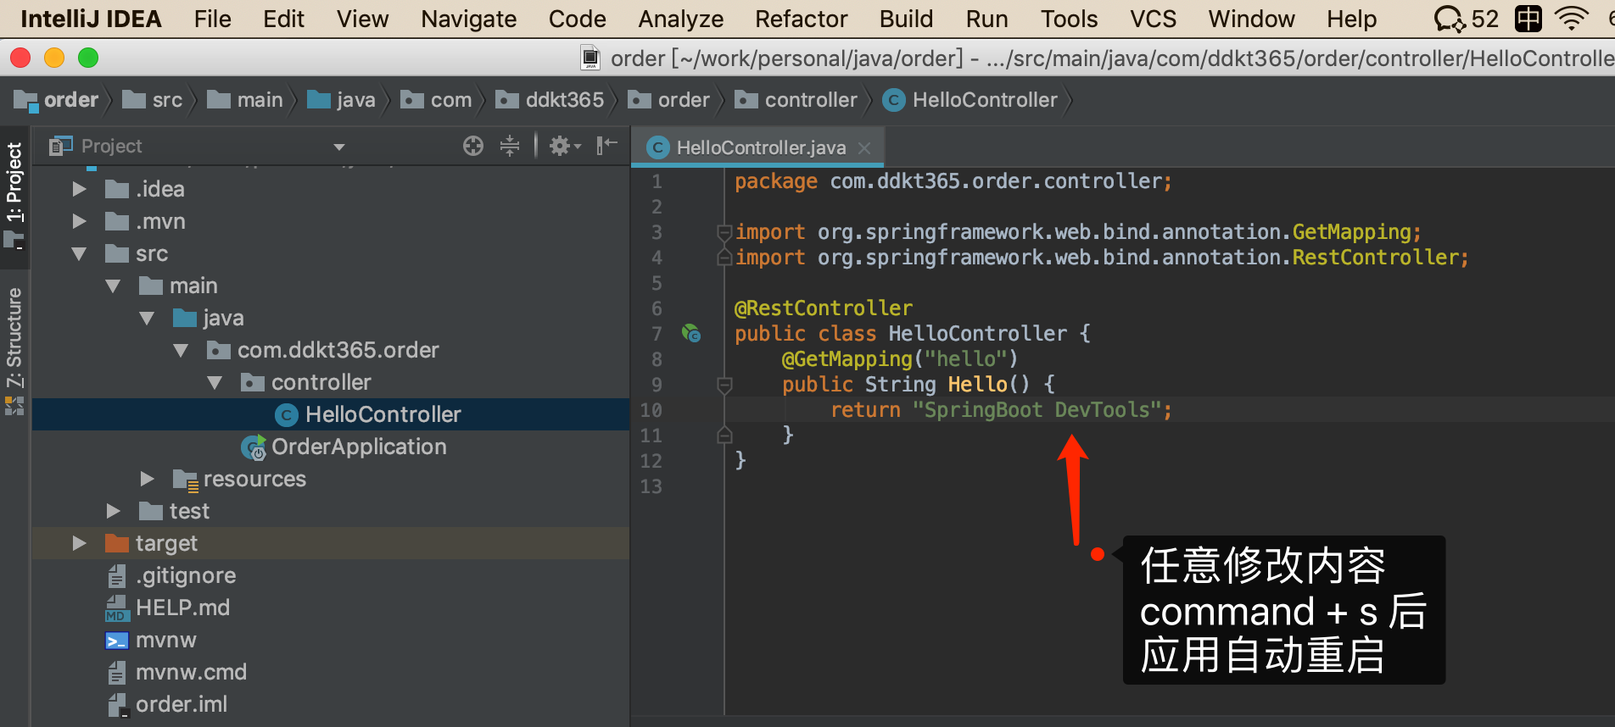The image size is (1615, 727).
Task: Click the Collapse All icon in Project panel
Action: pos(509,146)
